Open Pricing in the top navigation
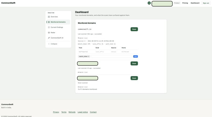 click(185, 3)
